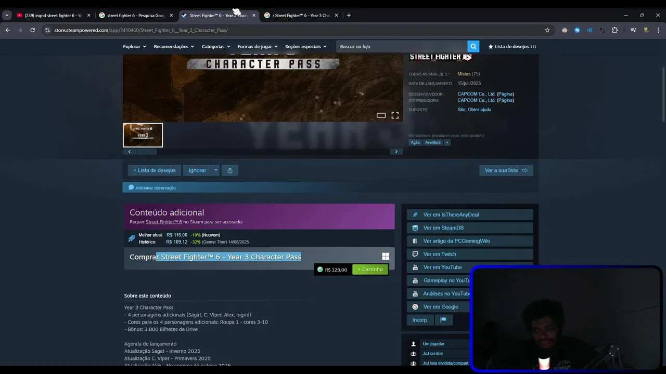Image resolution: width=666 pixels, height=374 pixels.
Task: Open the Seções especiais dropdown
Action: (x=306, y=46)
